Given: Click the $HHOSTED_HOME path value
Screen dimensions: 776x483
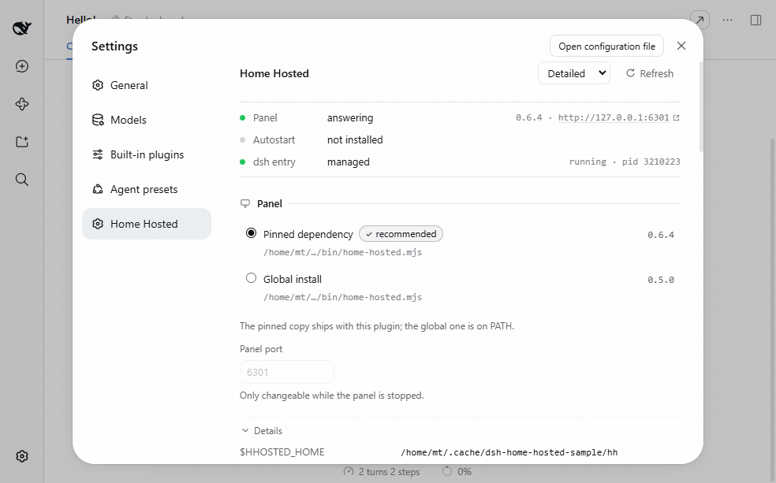Looking at the screenshot, I should [509, 452].
